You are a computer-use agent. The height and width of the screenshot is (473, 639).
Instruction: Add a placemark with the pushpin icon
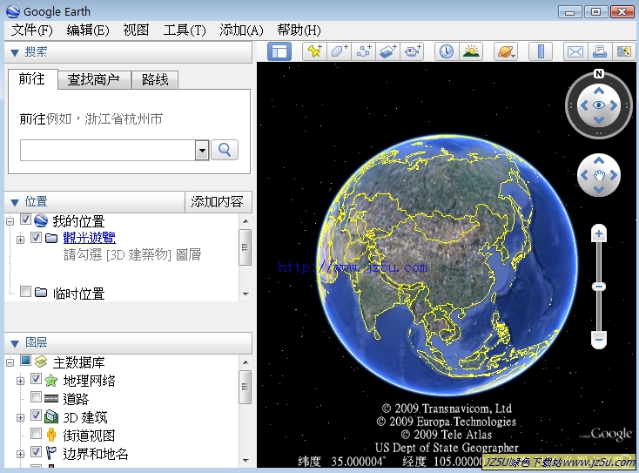[x=314, y=51]
